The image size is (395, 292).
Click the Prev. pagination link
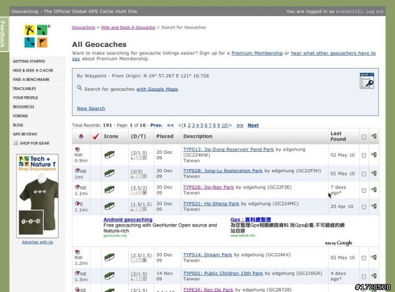[156, 125]
